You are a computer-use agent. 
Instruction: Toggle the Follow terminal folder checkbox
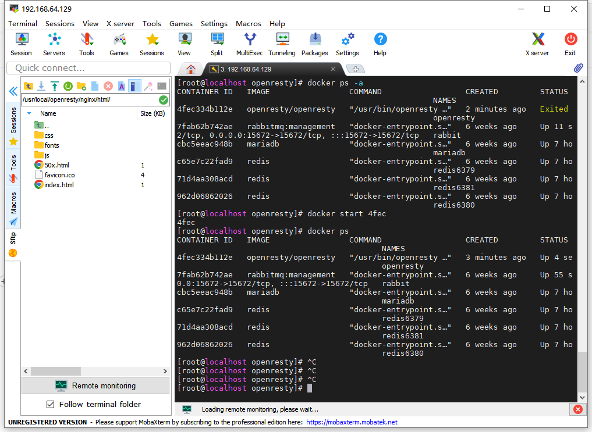pos(51,405)
